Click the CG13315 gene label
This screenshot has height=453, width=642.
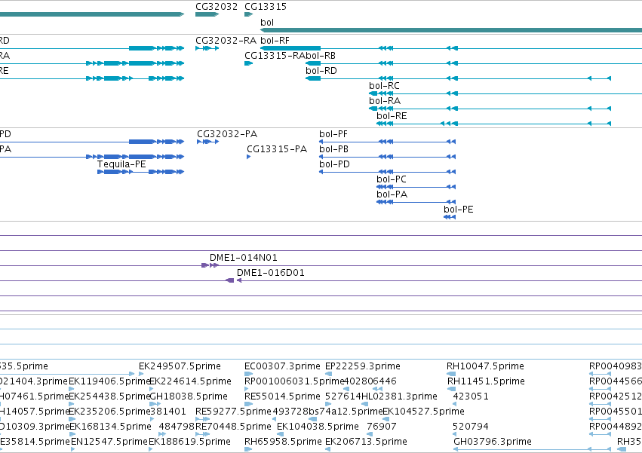(x=266, y=7)
